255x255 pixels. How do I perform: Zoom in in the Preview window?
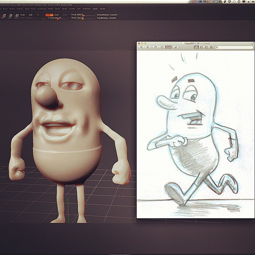[148, 47]
